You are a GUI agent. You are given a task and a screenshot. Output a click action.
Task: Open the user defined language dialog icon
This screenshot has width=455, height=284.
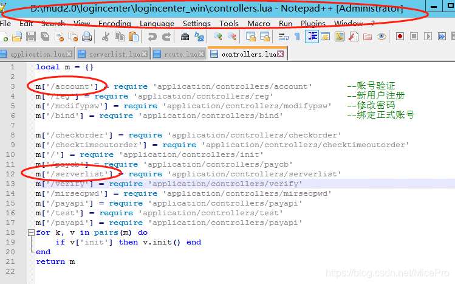pyautogui.click(x=325, y=36)
